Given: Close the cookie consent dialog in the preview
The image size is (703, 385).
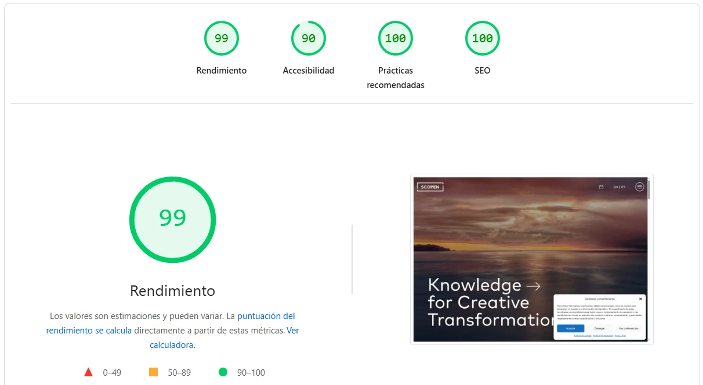Looking at the screenshot, I should coord(640,299).
